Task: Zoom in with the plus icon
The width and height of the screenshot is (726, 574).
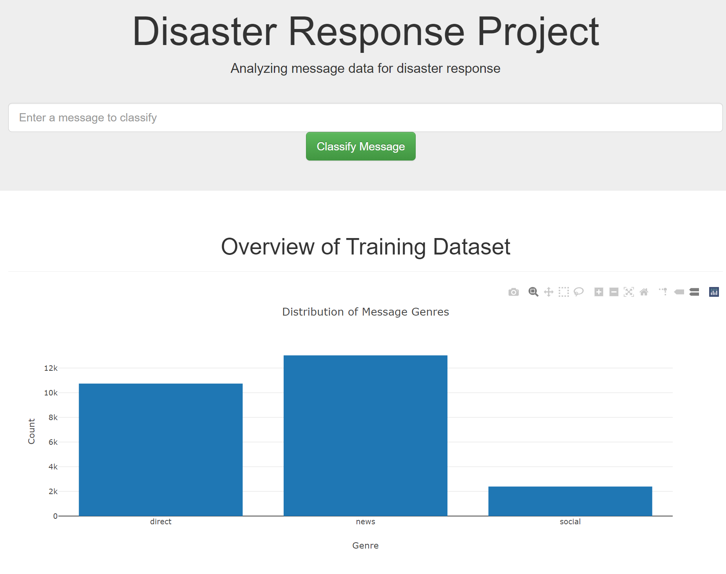Action: (599, 292)
